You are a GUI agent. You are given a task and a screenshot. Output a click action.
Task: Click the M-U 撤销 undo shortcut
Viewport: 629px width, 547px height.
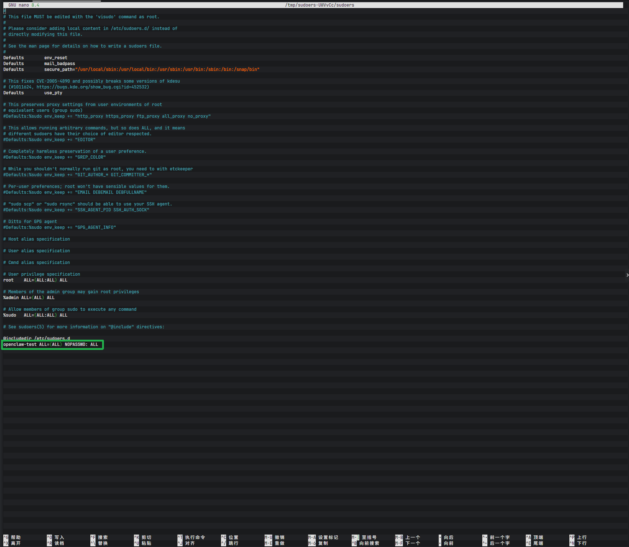[x=274, y=537]
